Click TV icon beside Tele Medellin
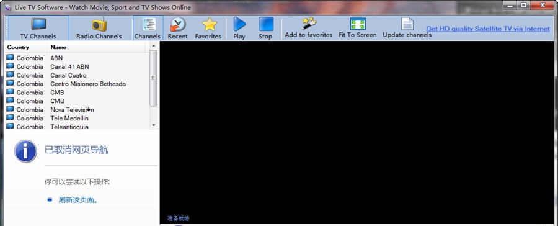This screenshot has width=558, height=226. 11,118
